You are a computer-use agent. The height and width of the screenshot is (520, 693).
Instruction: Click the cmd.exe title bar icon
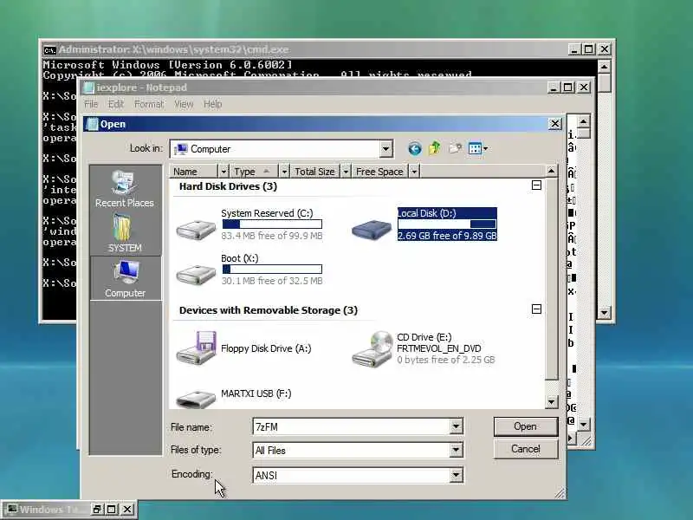tap(49, 49)
